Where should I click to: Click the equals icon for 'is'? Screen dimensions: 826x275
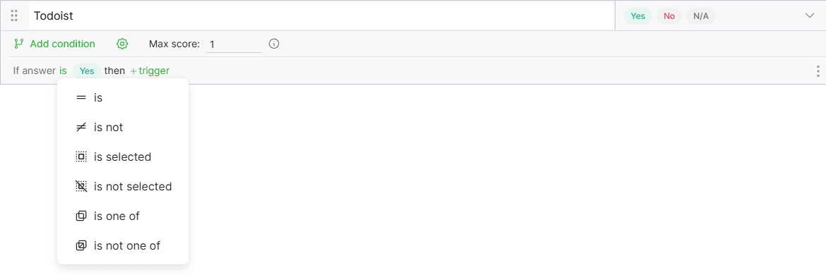81,98
